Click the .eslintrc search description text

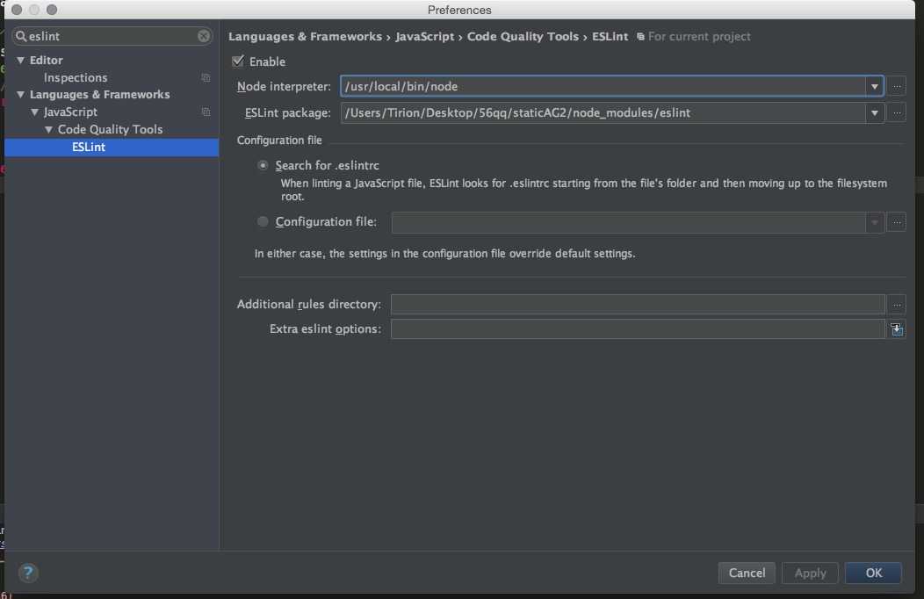tap(583, 190)
